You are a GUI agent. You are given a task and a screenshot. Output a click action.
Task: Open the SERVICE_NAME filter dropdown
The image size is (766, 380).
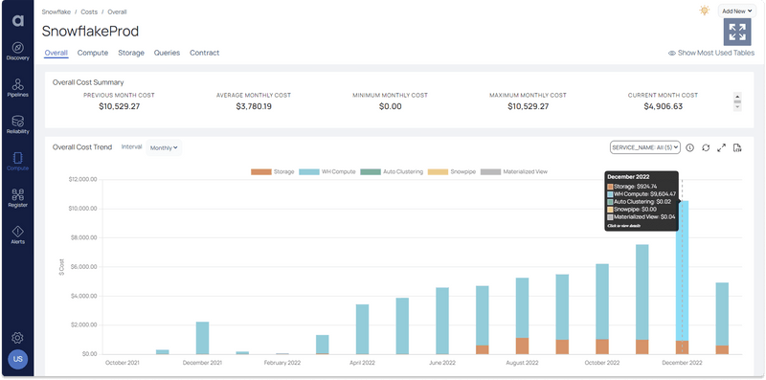click(x=645, y=147)
